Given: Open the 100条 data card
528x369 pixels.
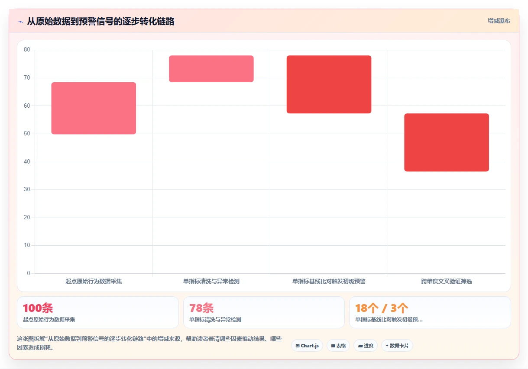Looking at the screenshot, I should (98, 312).
